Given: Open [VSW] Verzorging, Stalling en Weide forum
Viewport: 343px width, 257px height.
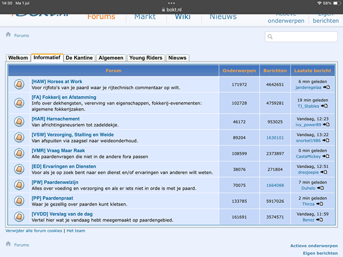Looking at the screenshot, I should coord(72,134).
